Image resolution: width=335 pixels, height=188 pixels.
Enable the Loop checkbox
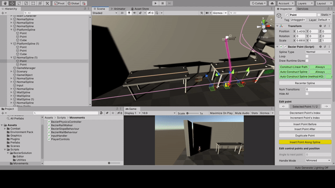pyautogui.click(x=307, y=56)
